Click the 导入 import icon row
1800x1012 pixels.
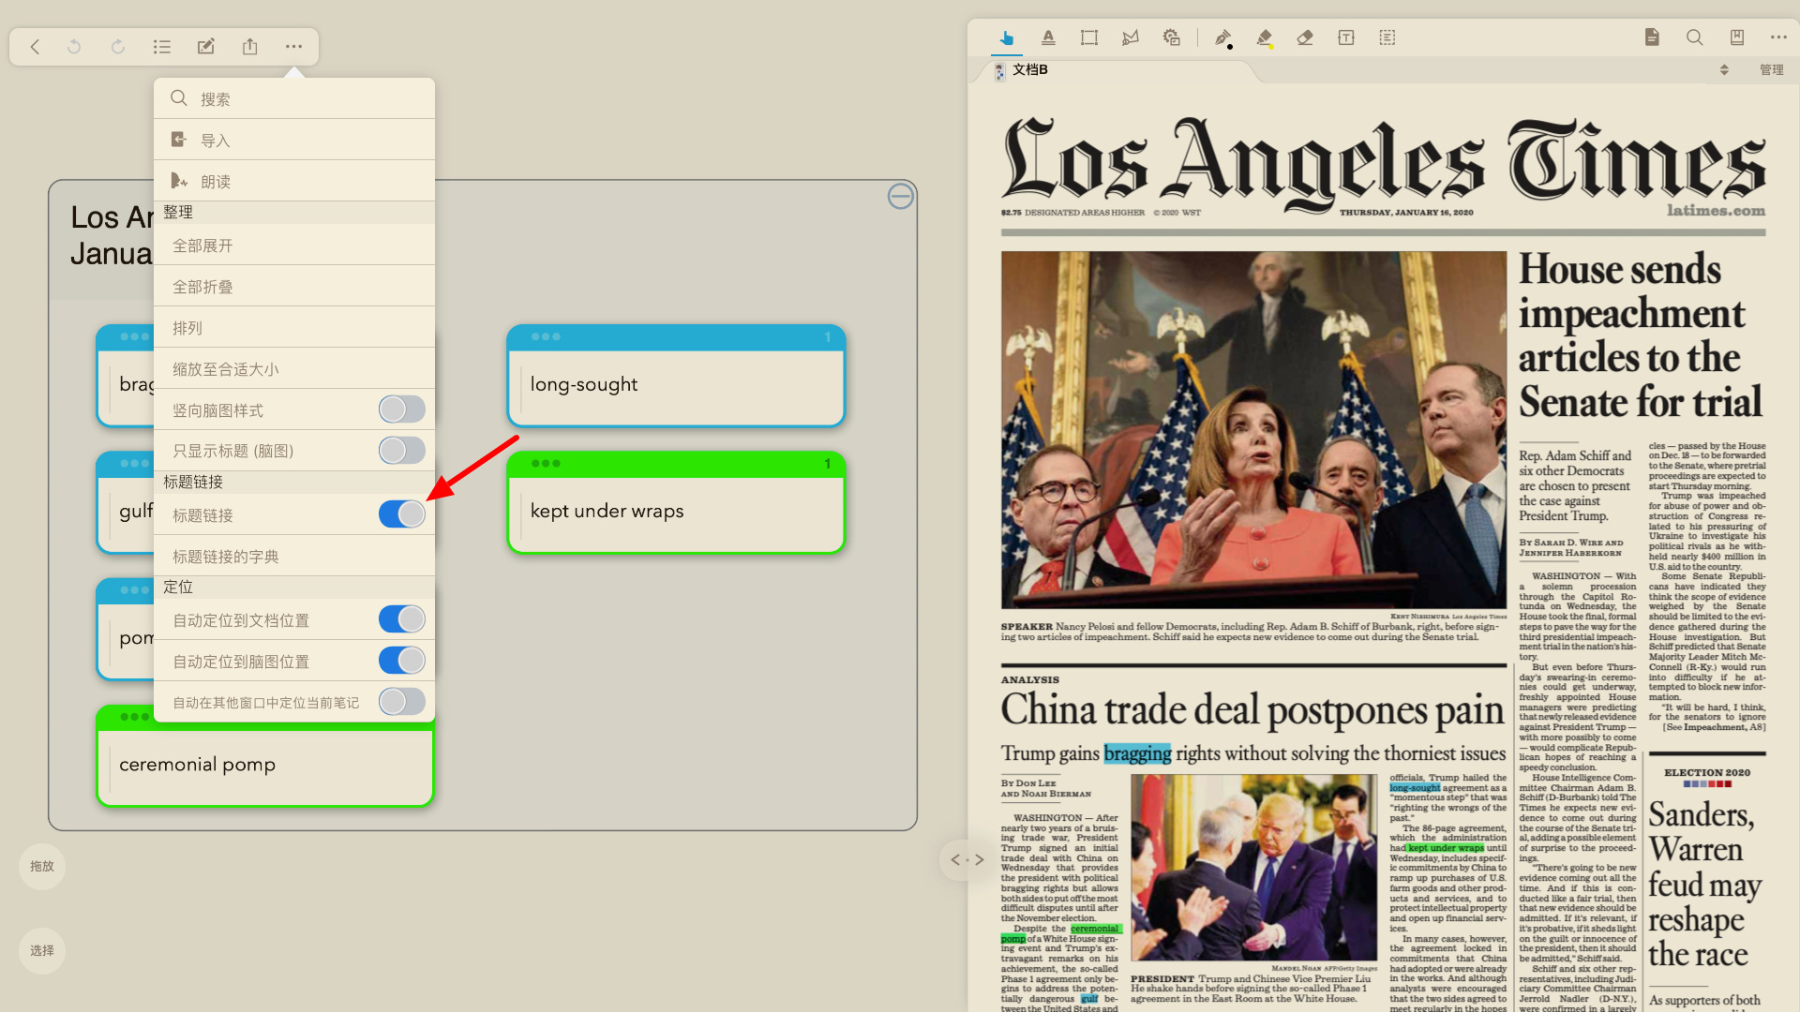(x=294, y=140)
